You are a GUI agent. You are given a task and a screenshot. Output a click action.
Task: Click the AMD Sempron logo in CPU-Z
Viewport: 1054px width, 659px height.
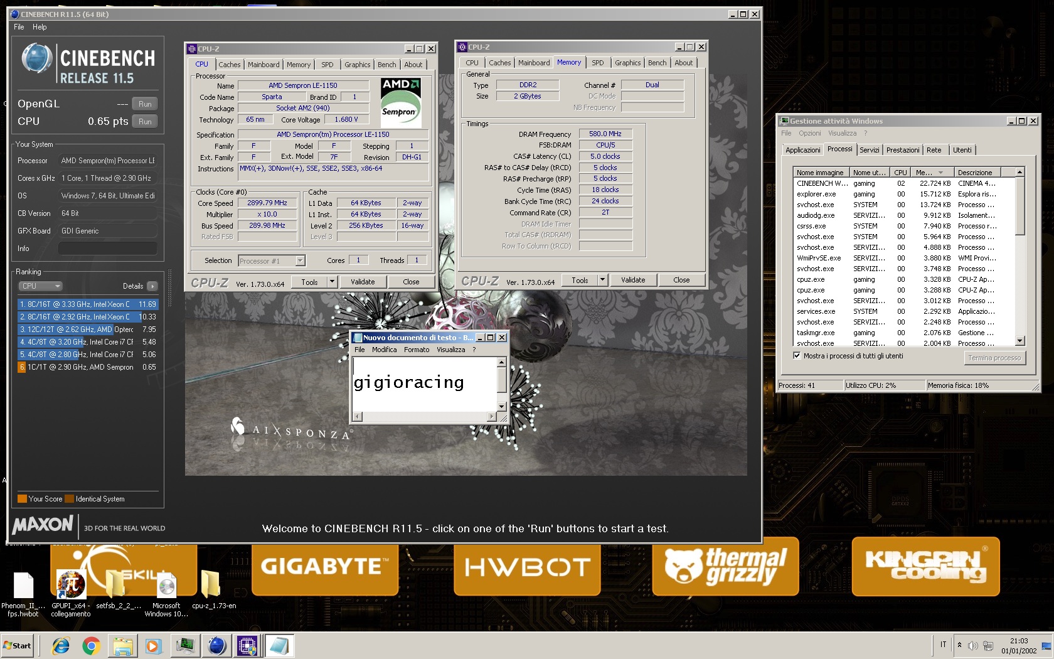click(400, 102)
